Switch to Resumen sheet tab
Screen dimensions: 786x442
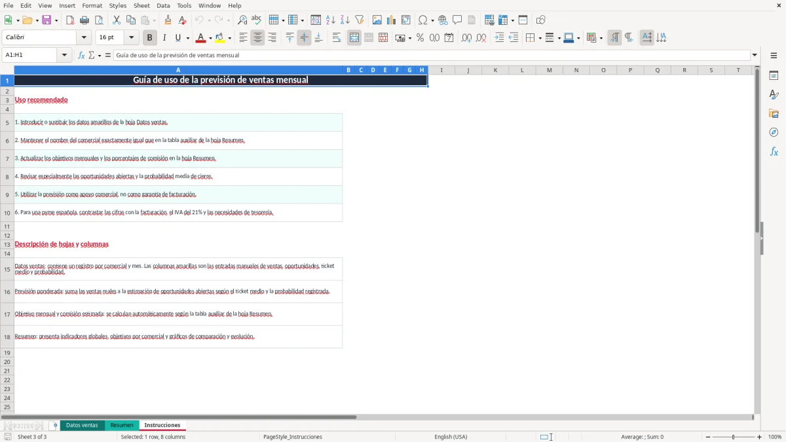(x=121, y=425)
